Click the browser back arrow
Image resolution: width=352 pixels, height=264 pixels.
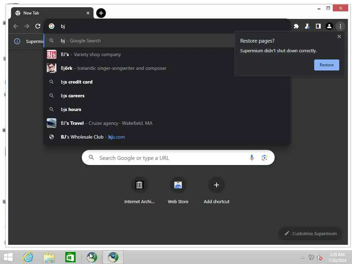click(16, 26)
